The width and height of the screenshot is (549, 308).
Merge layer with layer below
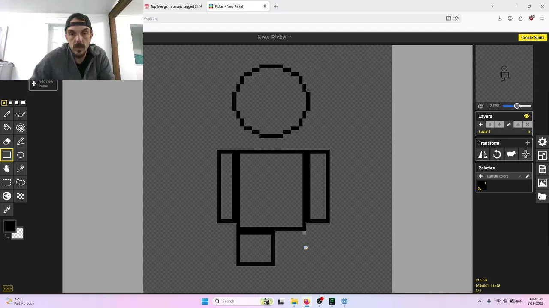(x=518, y=124)
